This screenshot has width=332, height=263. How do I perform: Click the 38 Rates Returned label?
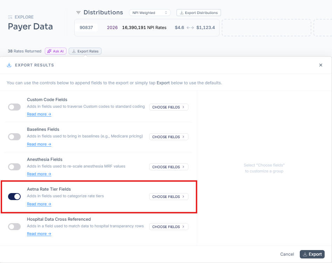[25, 51]
